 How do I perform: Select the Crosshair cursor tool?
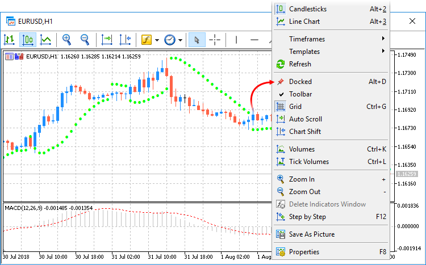(x=215, y=40)
